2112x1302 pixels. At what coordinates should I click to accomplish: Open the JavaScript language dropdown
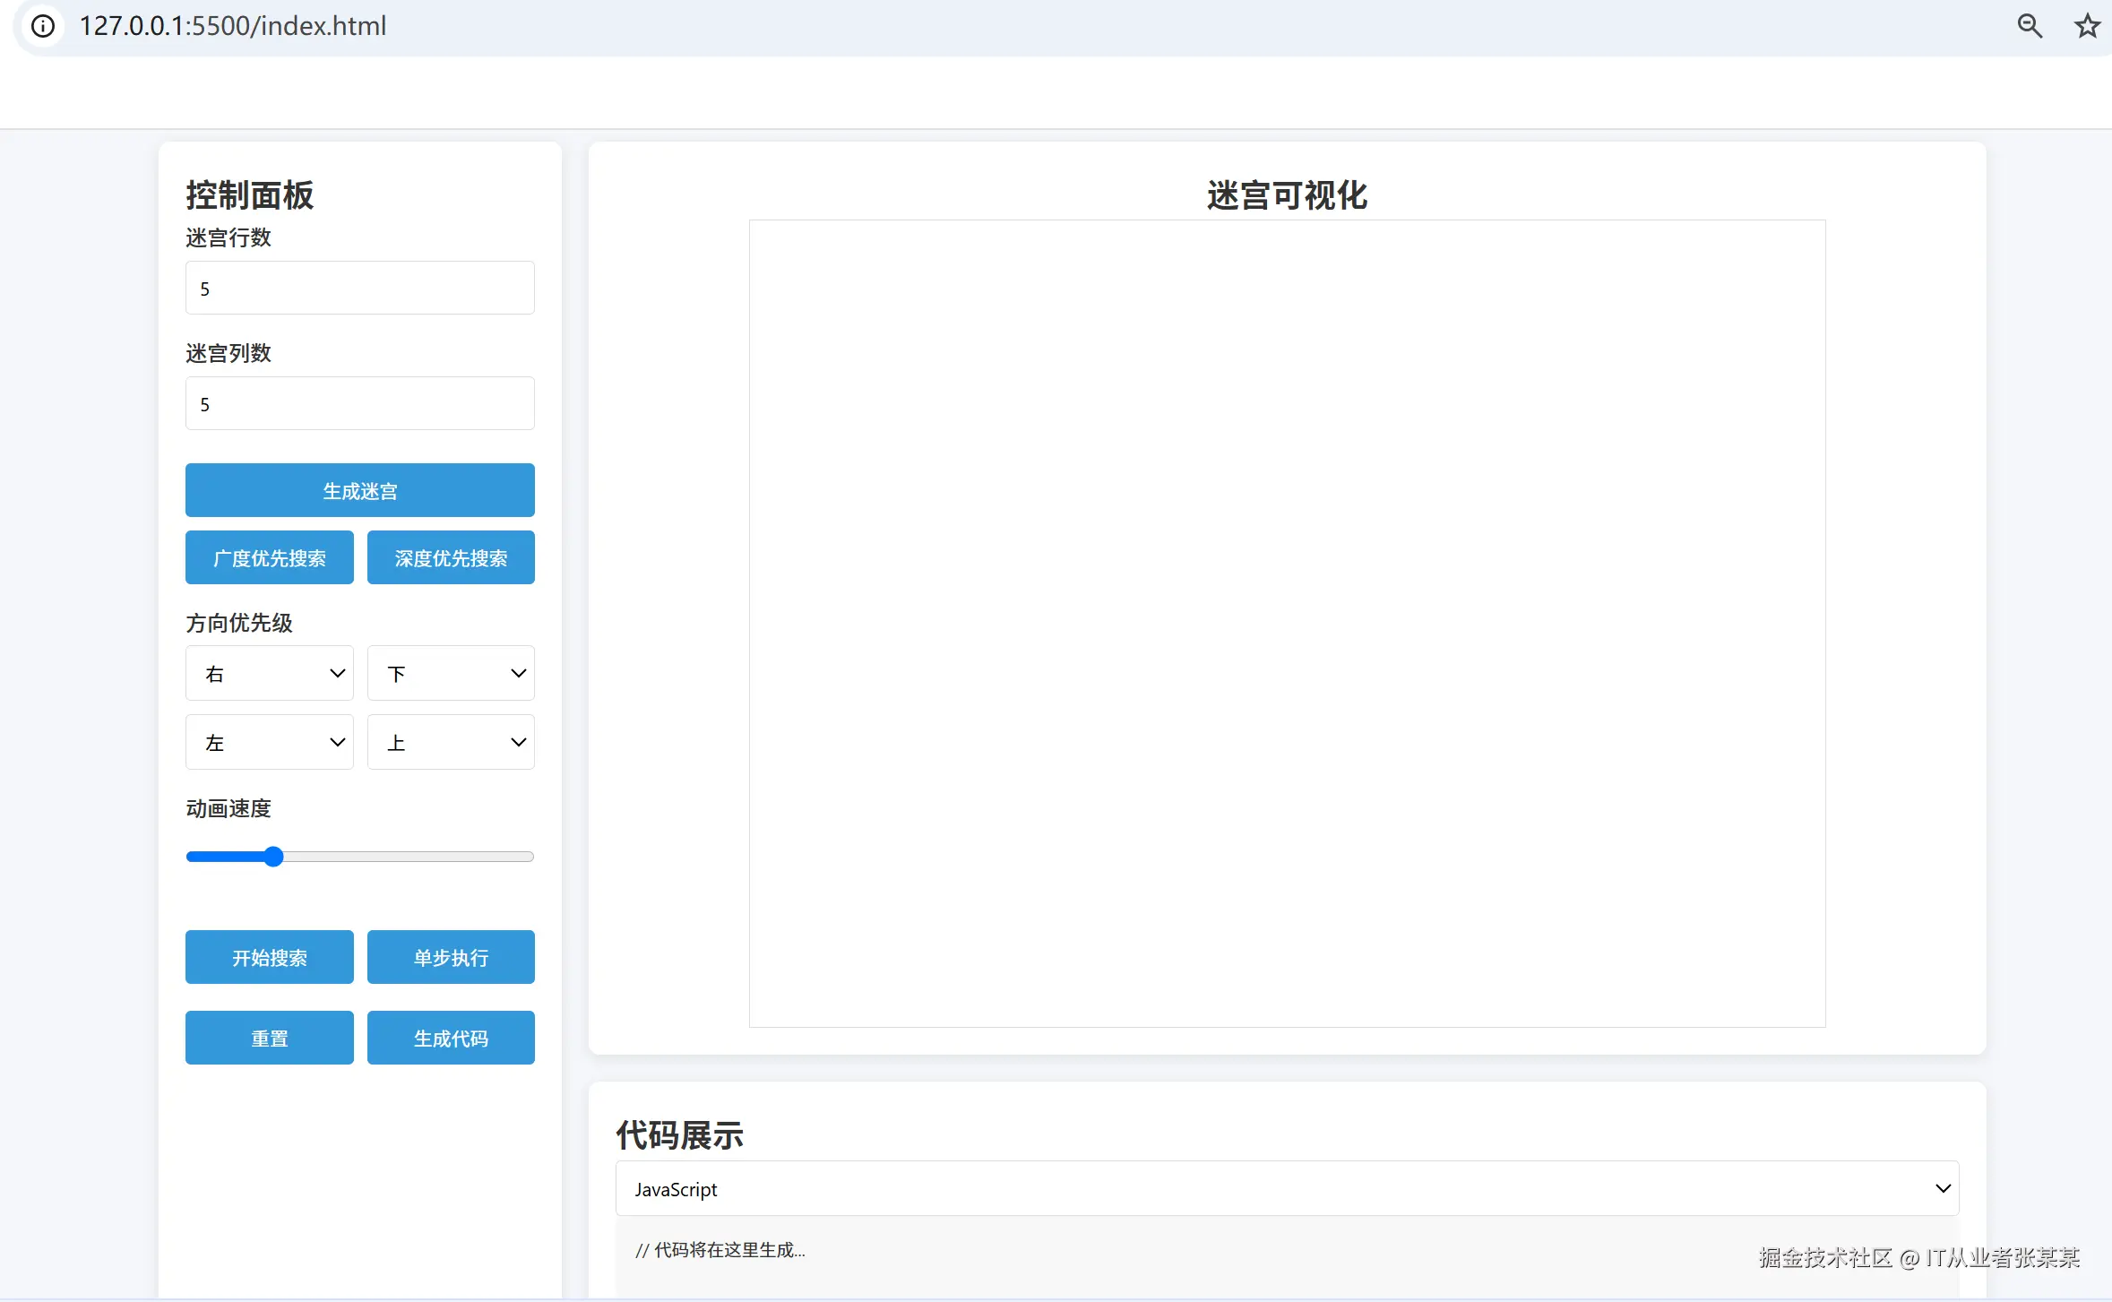[x=1288, y=1188]
